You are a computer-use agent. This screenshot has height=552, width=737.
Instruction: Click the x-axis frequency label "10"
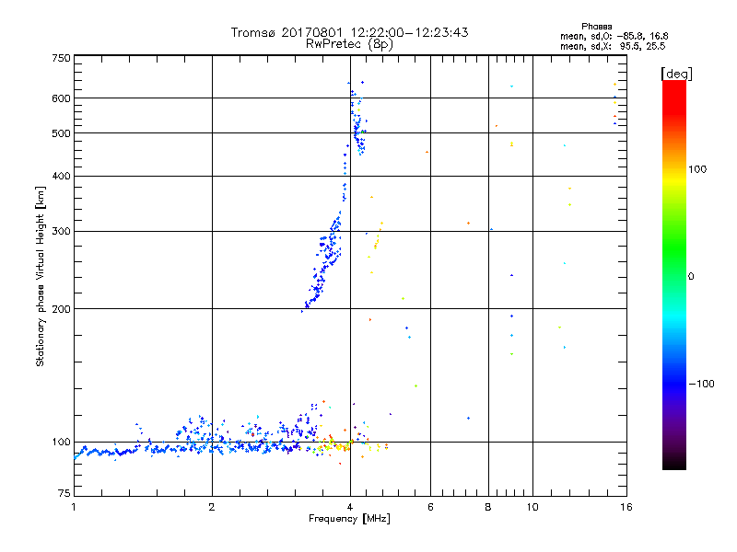532,507
